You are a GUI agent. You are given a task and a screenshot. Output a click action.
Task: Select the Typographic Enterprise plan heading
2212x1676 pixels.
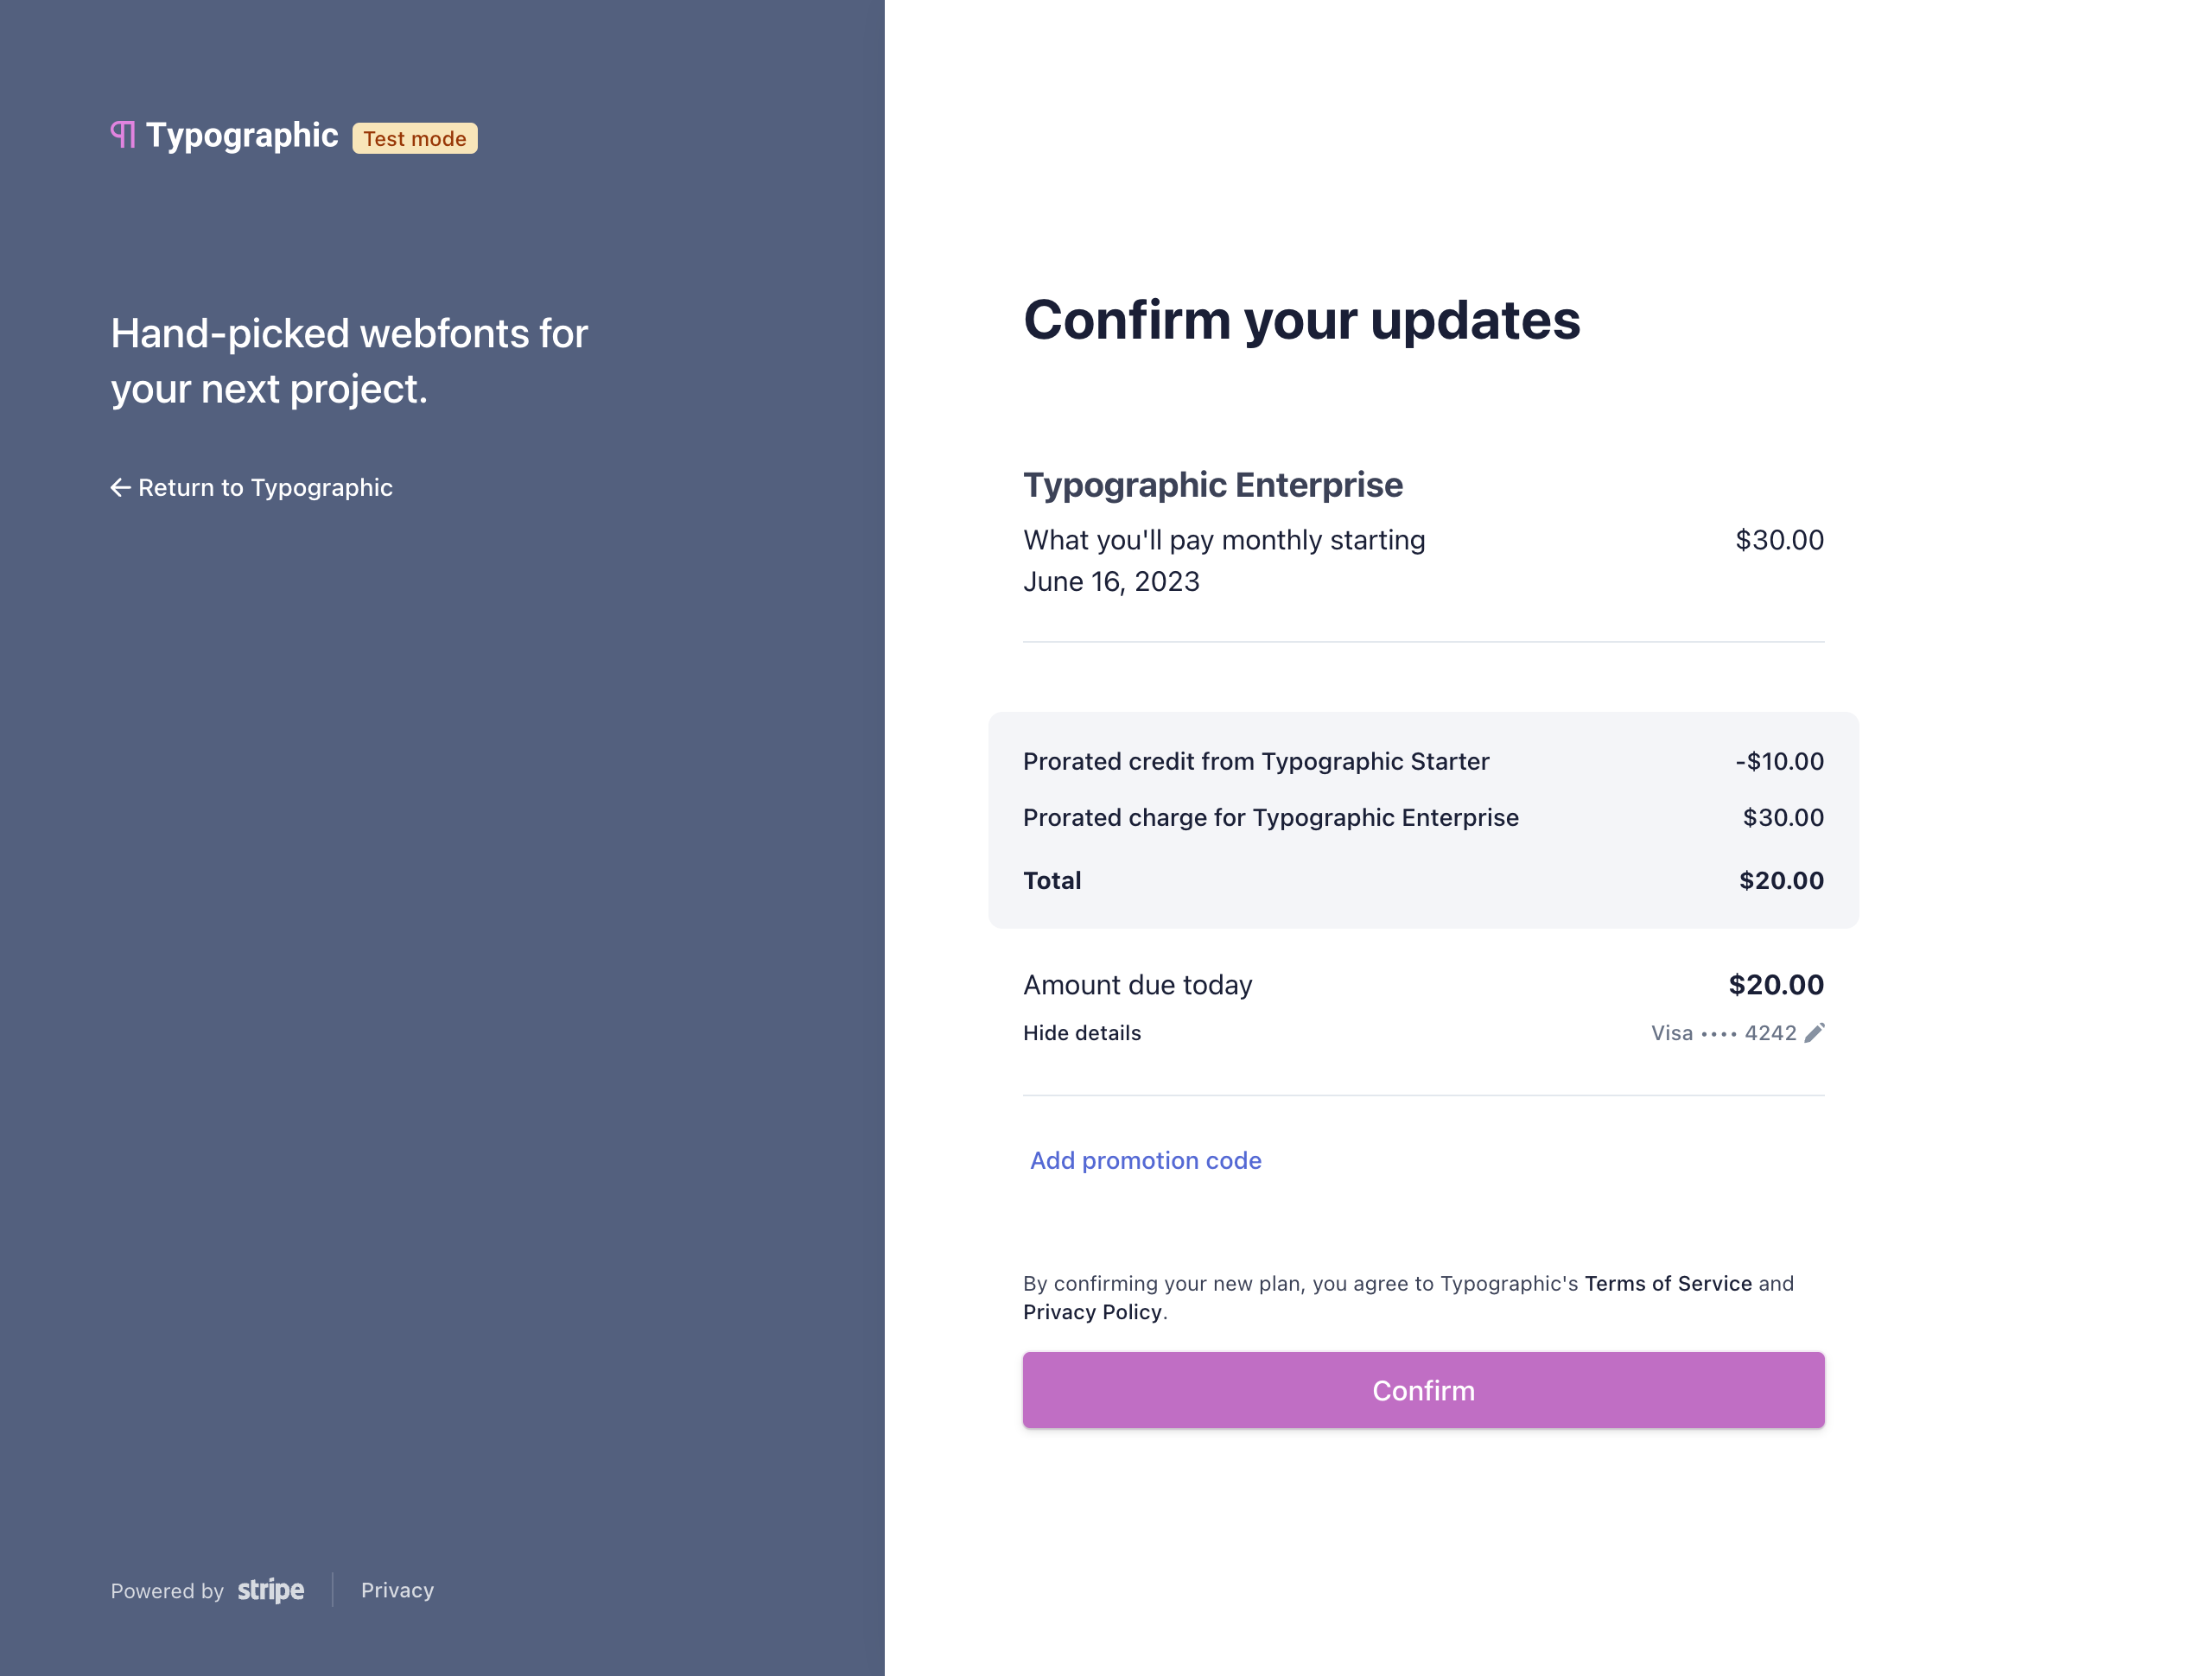tap(1213, 484)
